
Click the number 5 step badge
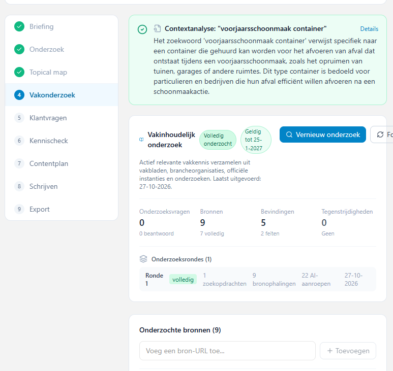tap(19, 118)
